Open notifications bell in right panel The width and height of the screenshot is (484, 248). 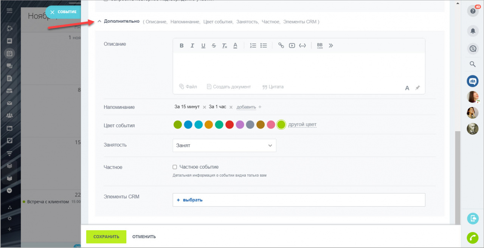click(473, 31)
